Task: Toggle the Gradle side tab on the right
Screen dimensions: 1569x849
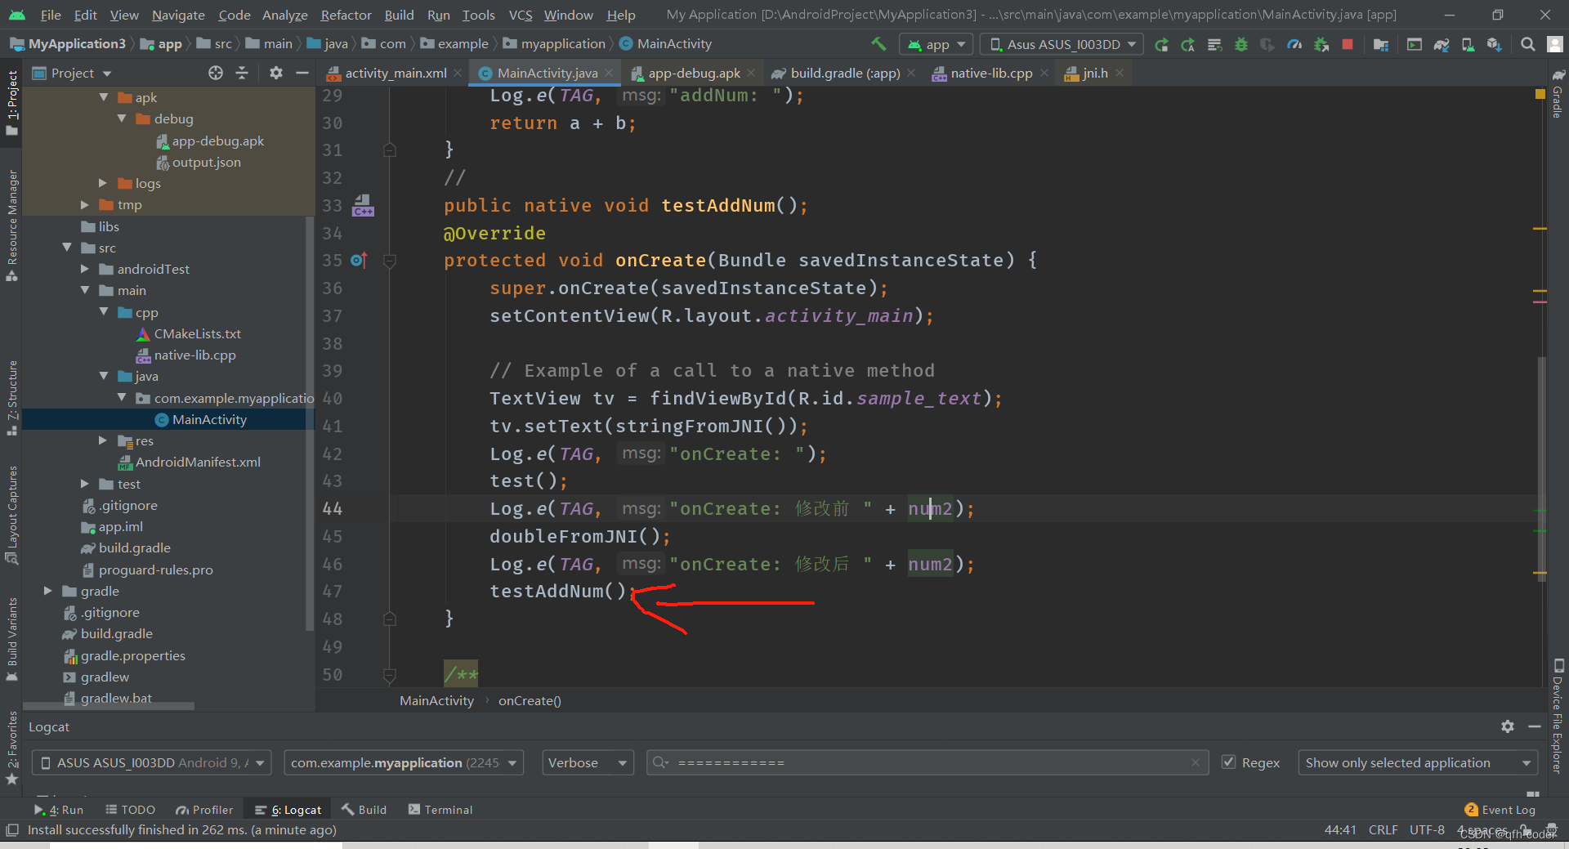Action: [1558, 93]
